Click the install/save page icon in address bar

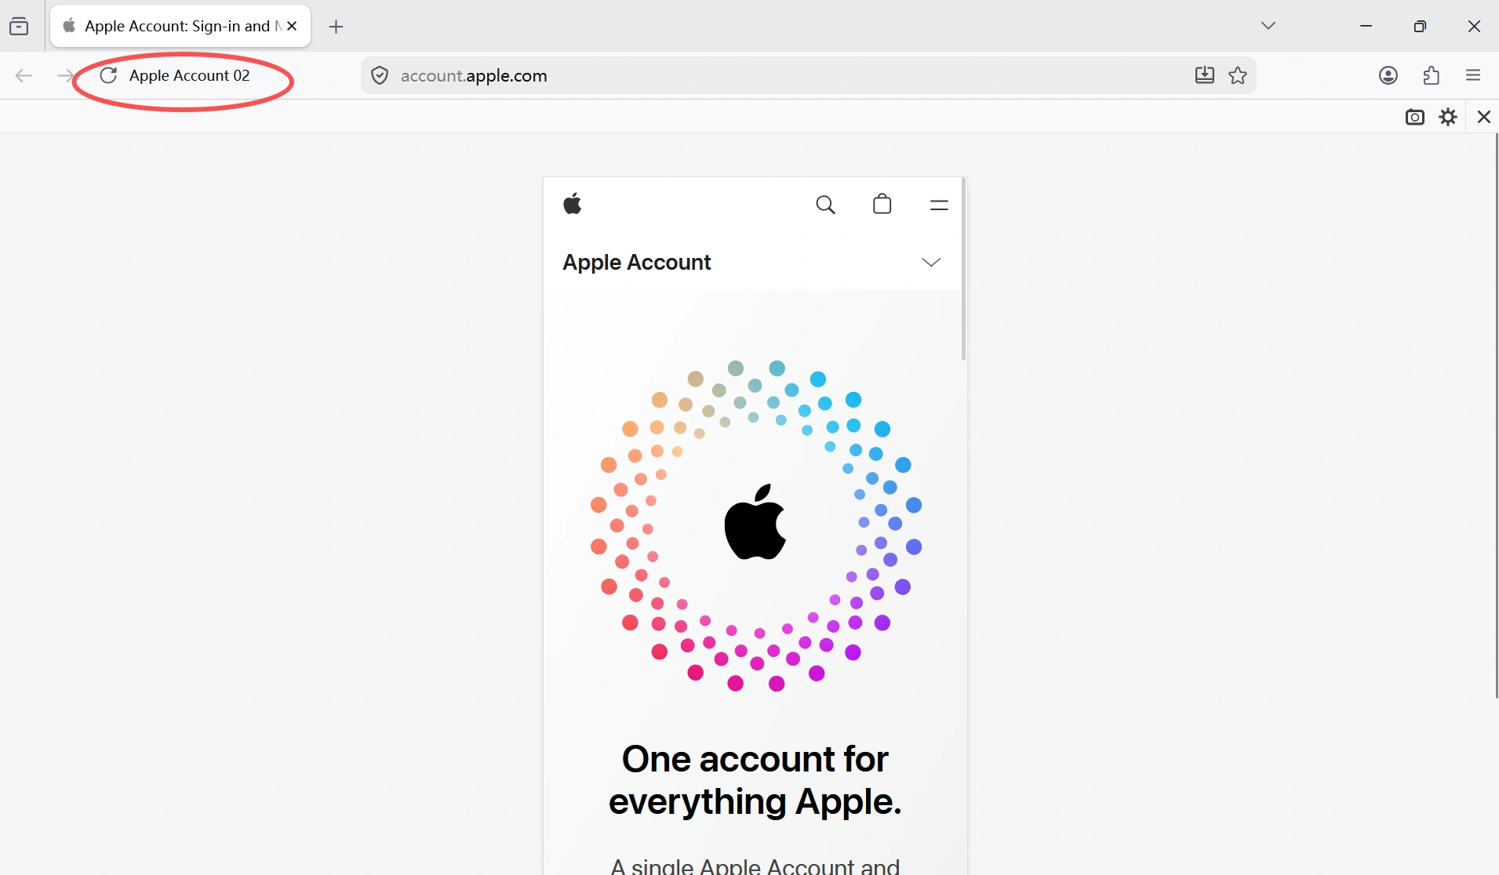[1205, 75]
